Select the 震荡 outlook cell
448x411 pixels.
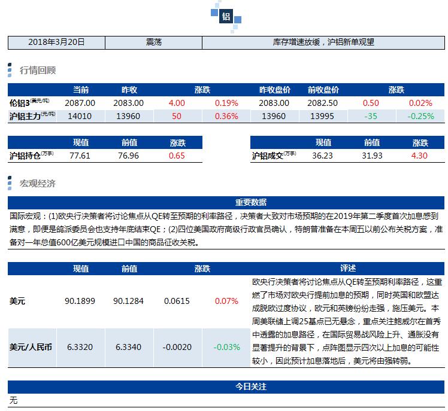[154, 42]
